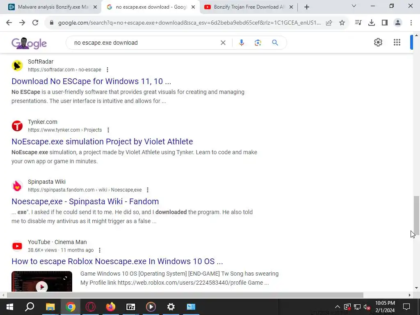
Task: Open Windows notification center
Action: 406,307
